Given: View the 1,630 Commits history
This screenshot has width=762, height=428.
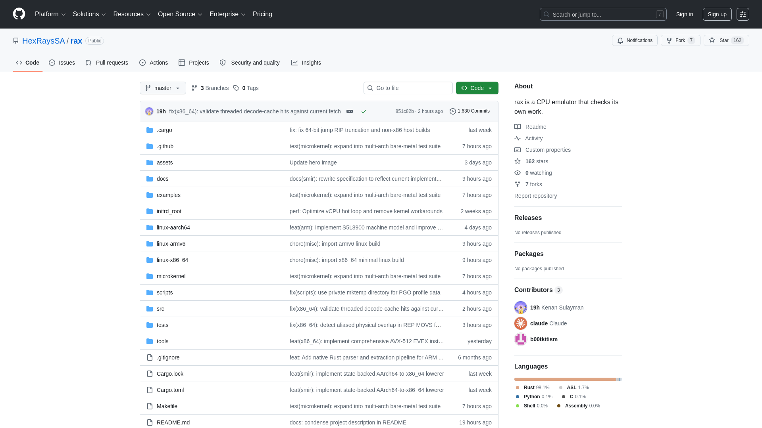Looking at the screenshot, I should tap(470, 111).
